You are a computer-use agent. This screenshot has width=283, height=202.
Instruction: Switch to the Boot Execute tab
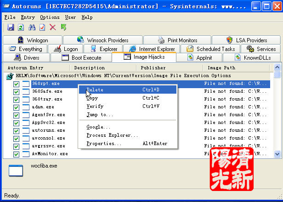pos(81,58)
